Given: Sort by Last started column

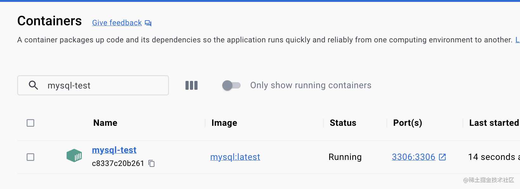Looking at the screenshot, I should [493, 123].
